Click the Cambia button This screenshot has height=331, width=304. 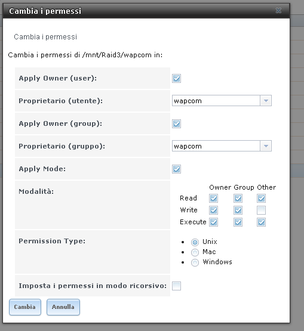(x=25, y=307)
